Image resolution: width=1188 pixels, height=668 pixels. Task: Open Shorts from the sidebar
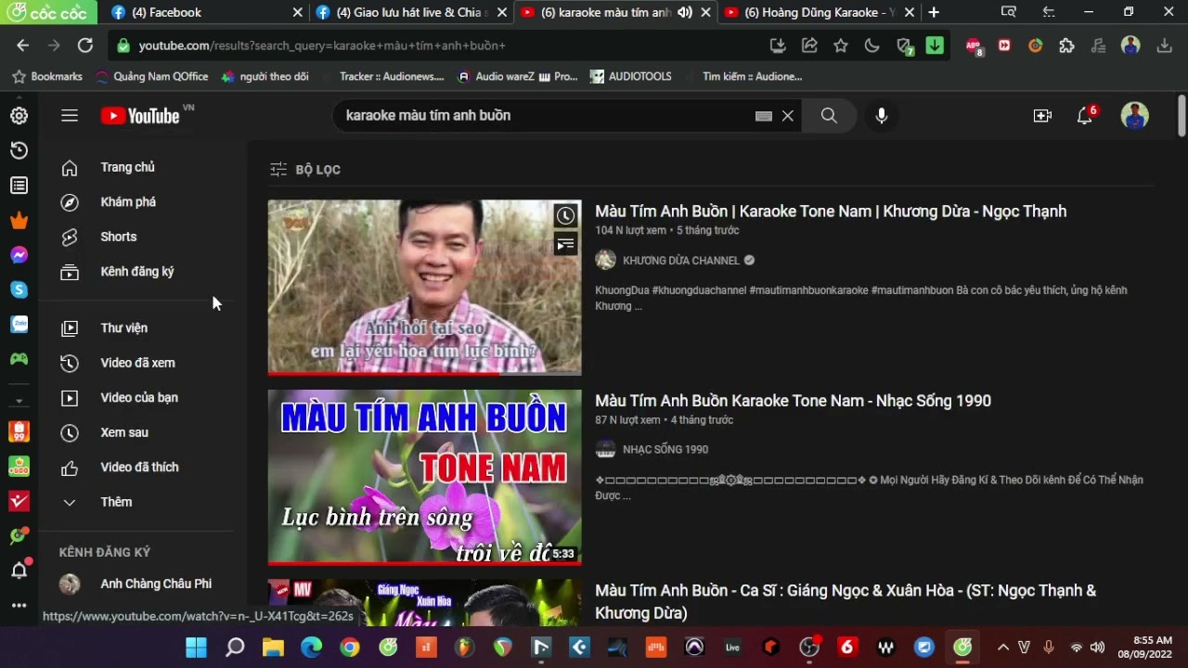119,237
